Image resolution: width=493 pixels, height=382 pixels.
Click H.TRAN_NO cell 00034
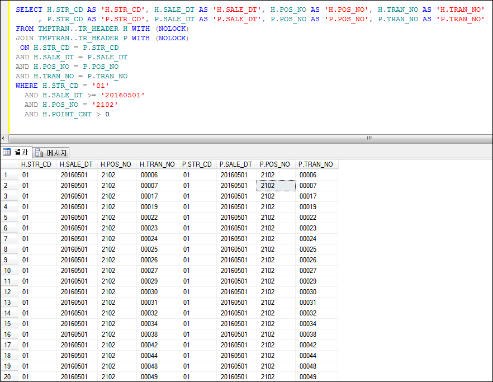[x=158, y=324]
